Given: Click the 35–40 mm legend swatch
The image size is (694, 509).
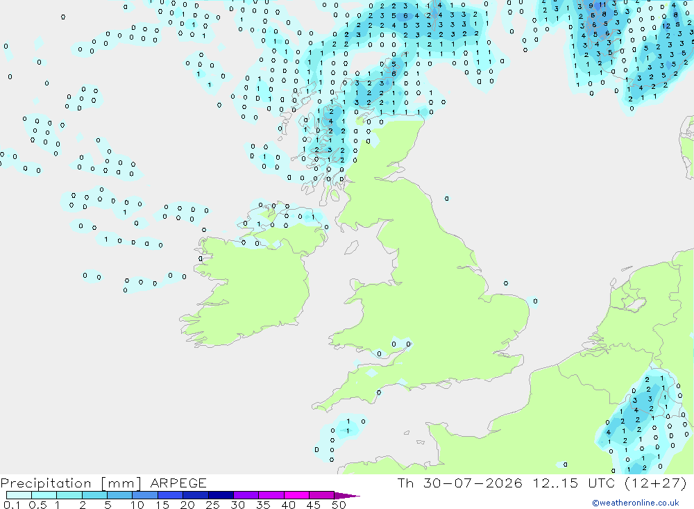Looking at the screenshot, I should tap(271, 495).
